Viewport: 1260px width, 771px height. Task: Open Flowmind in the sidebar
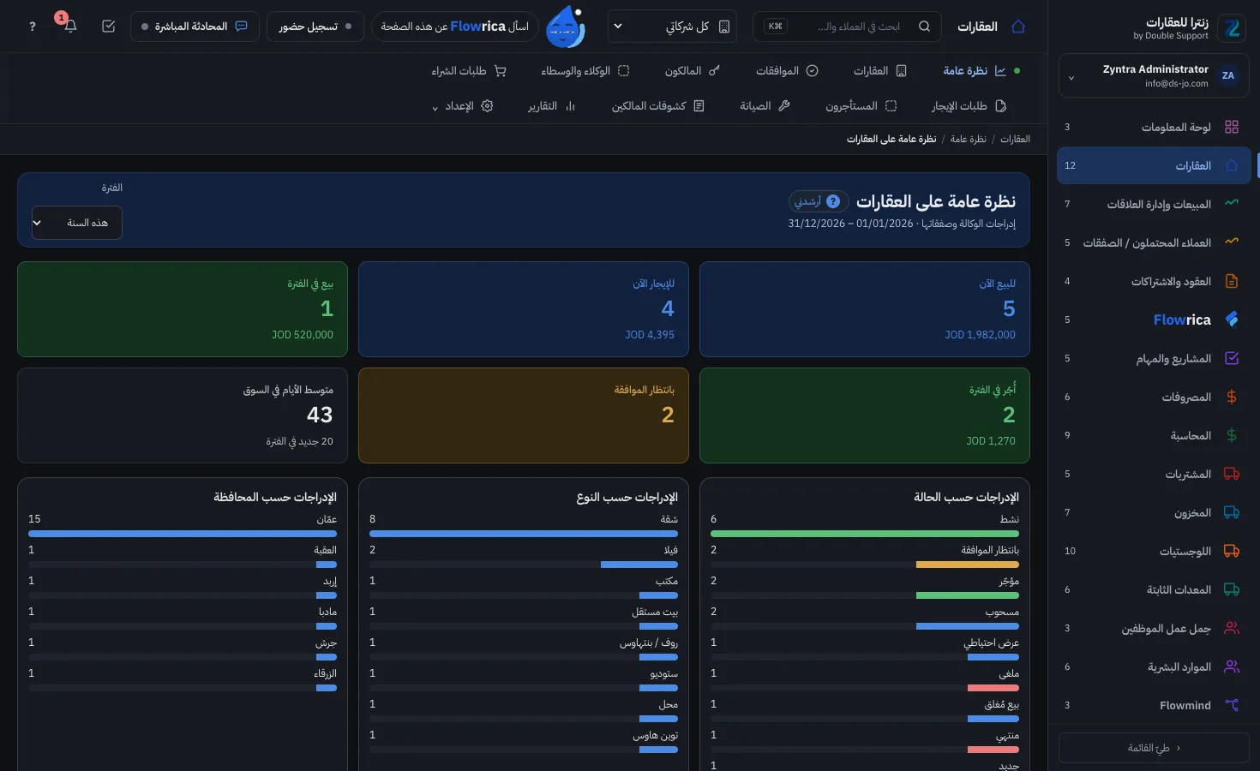[x=1154, y=705]
